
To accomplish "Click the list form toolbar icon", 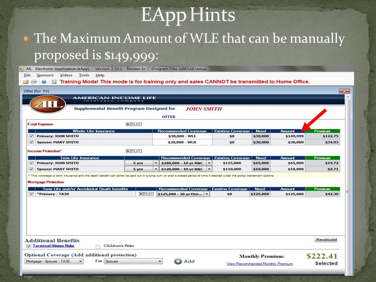I will tap(54, 82).
